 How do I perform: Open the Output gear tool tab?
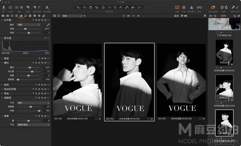click(x=39, y=16)
